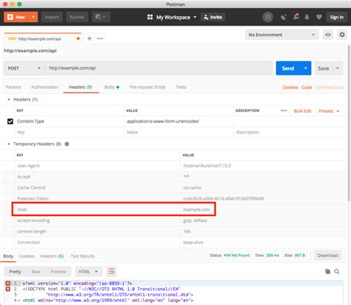Open the wrench settings icon
Screen dimensions: 351x305
tap(295, 17)
